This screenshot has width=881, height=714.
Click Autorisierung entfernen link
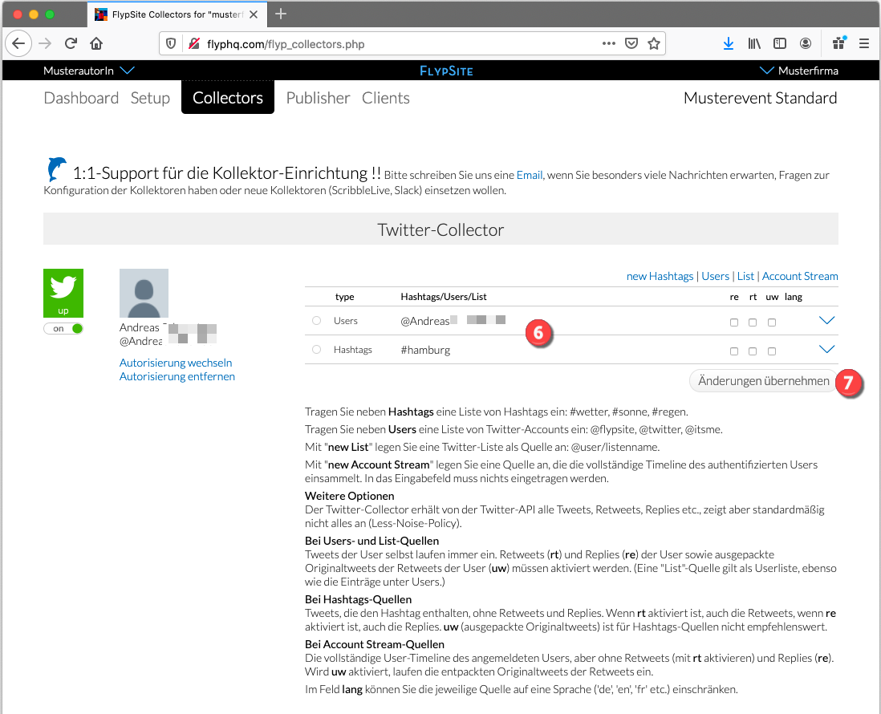[177, 376]
